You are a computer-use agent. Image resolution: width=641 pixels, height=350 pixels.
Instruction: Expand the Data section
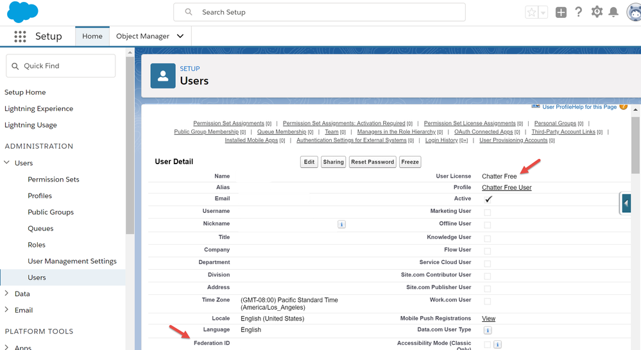coord(6,293)
